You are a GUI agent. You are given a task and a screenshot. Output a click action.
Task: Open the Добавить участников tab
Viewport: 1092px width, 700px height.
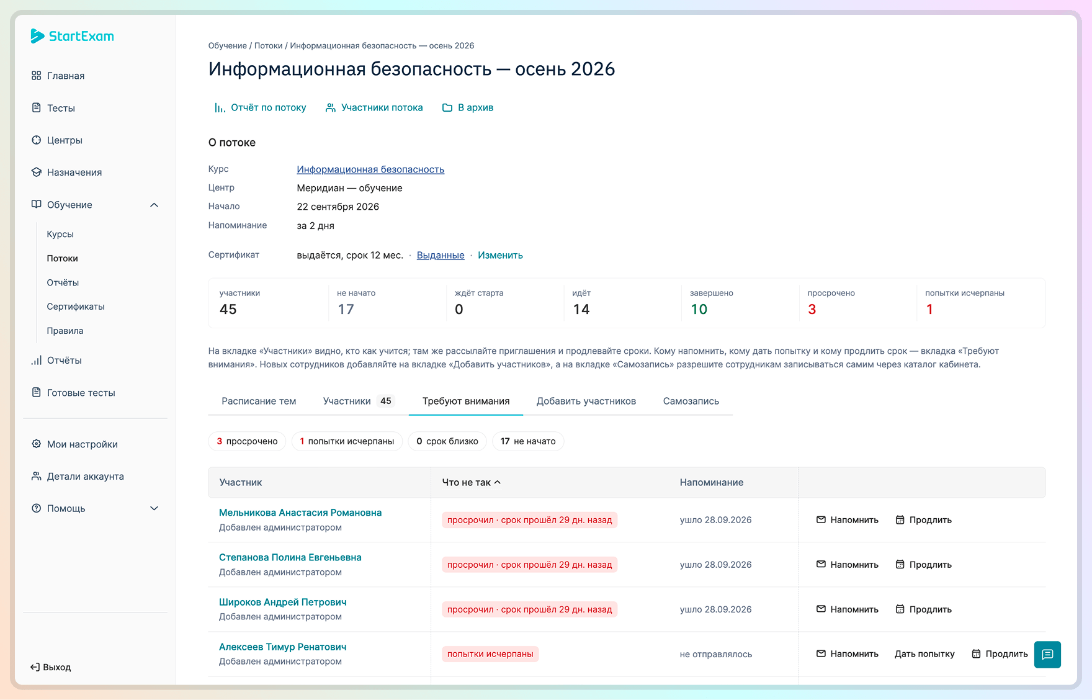(586, 402)
